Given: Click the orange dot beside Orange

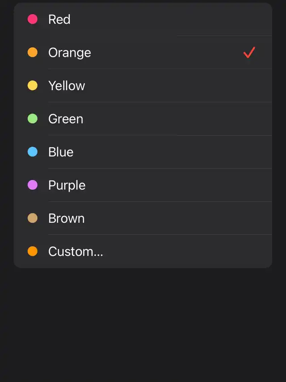Looking at the screenshot, I should pyautogui.click(x=33, y=52).
